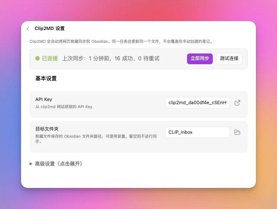Open API Key external link icon
277x209 pixels.
click(x=237, y=103)
